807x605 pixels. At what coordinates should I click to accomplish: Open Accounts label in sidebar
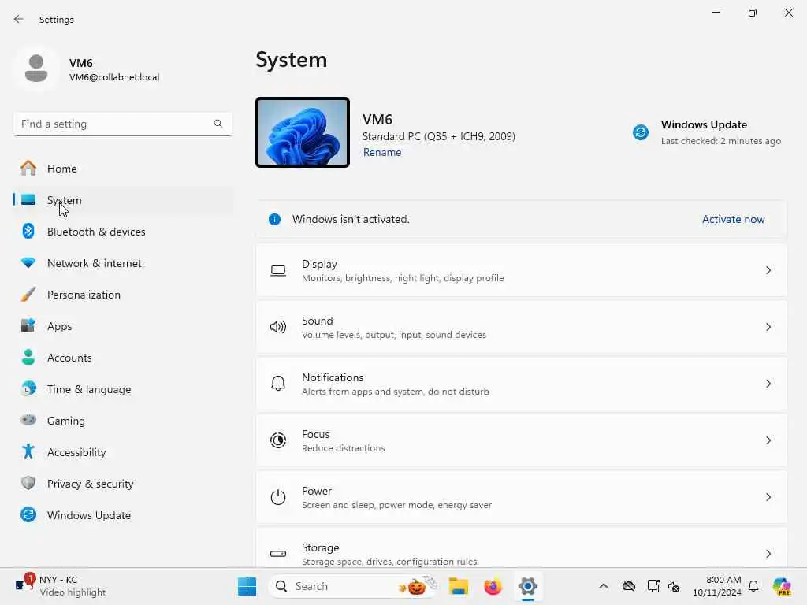pos(69,358)
